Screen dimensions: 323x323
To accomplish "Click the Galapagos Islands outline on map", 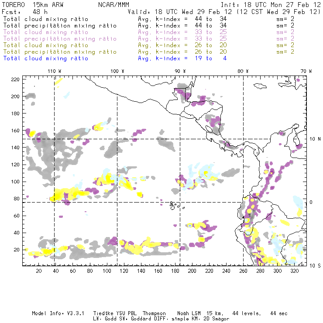I will pos(175,206).
